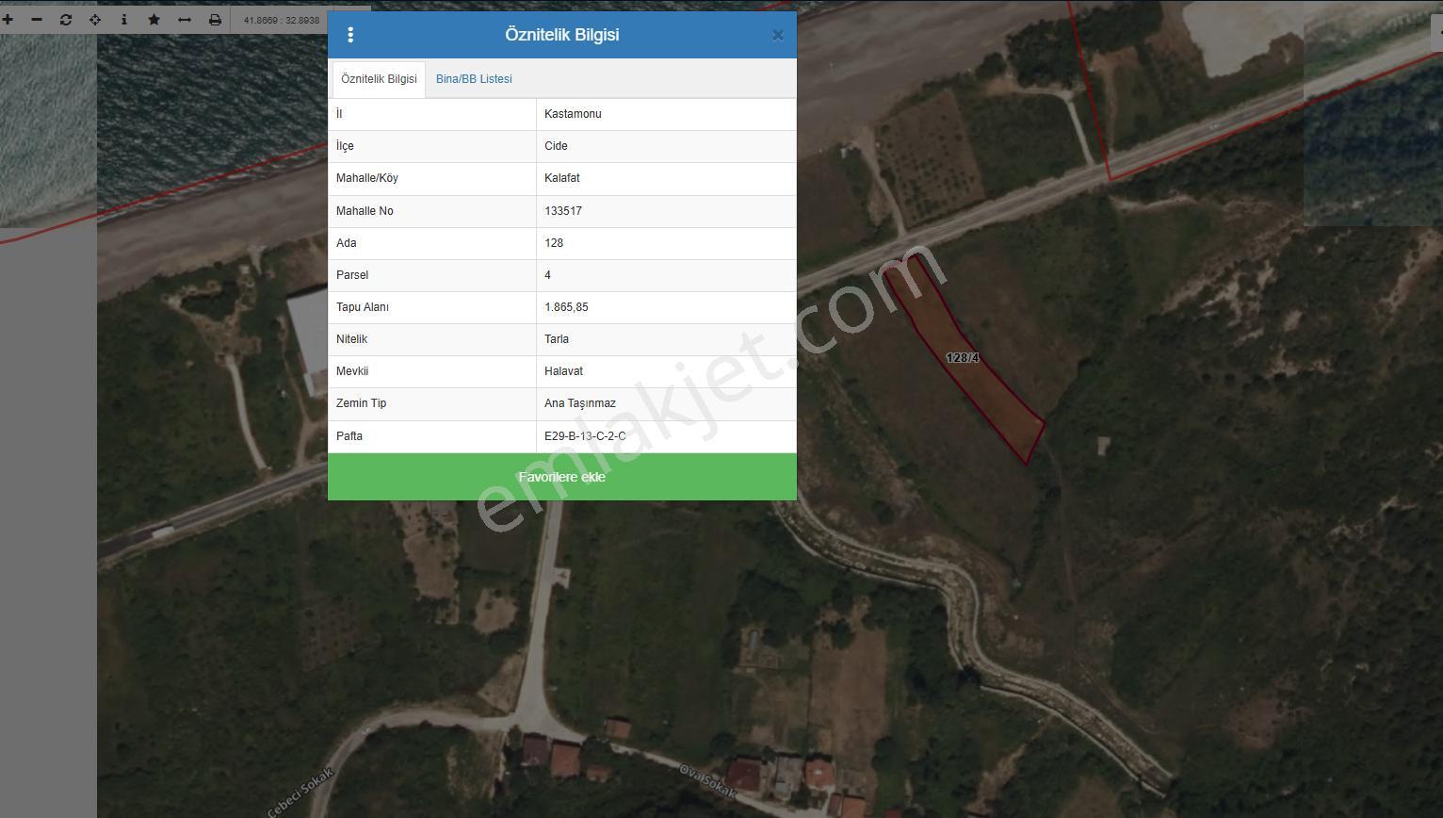Viewport: 1443px width, 818px height.
Task: Click the Mahalle/Köy field label
Action: [367, 178]
